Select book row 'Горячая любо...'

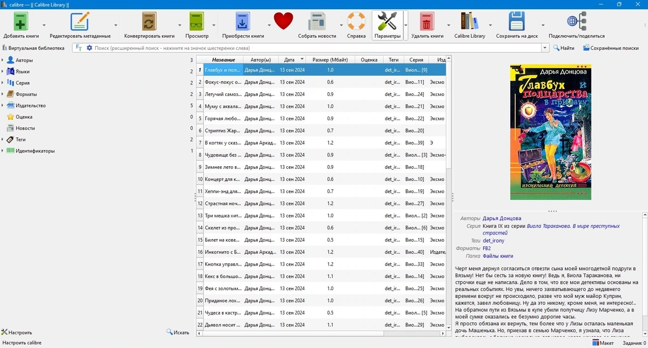[321, 119]
